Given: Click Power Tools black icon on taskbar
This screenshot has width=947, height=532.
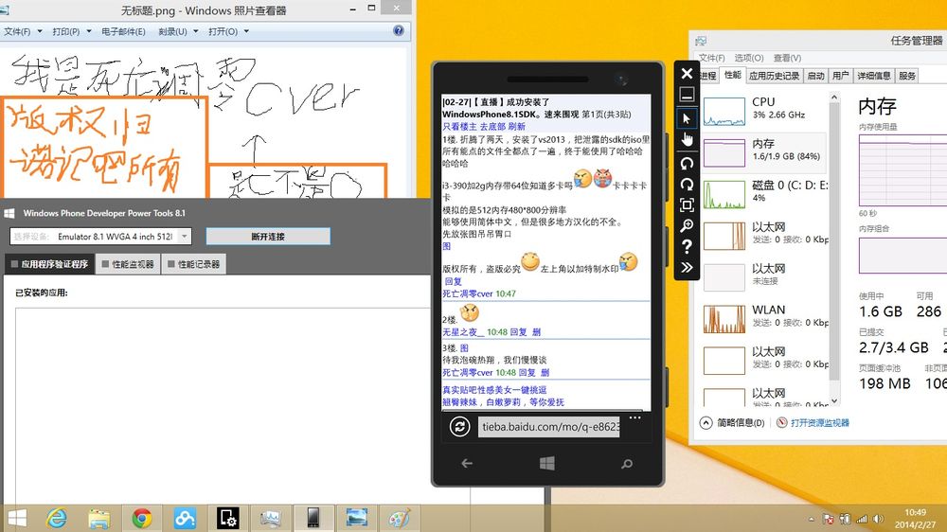Looking at the screenshot, I should pos(227,518).
